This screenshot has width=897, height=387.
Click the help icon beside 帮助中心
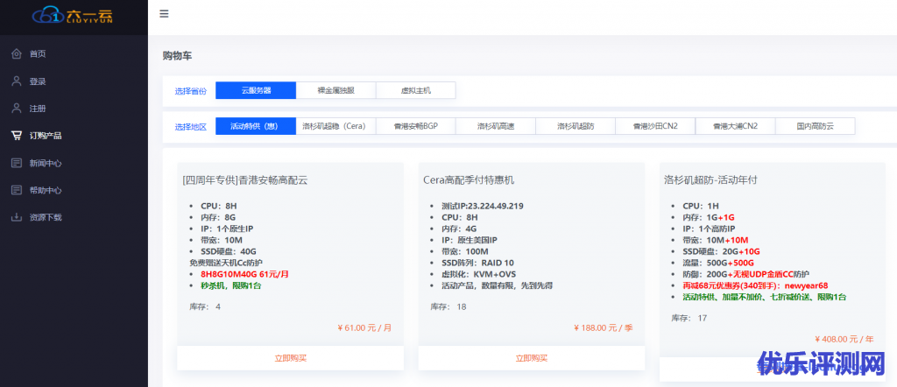pos(17,190)
